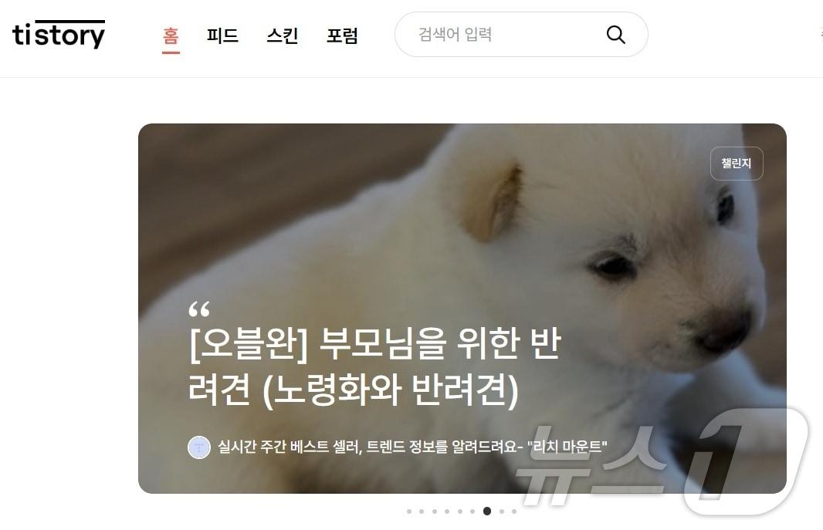Click the active dark carousel dot
This screenshot has height=530, width=823.
pos(487,511)
